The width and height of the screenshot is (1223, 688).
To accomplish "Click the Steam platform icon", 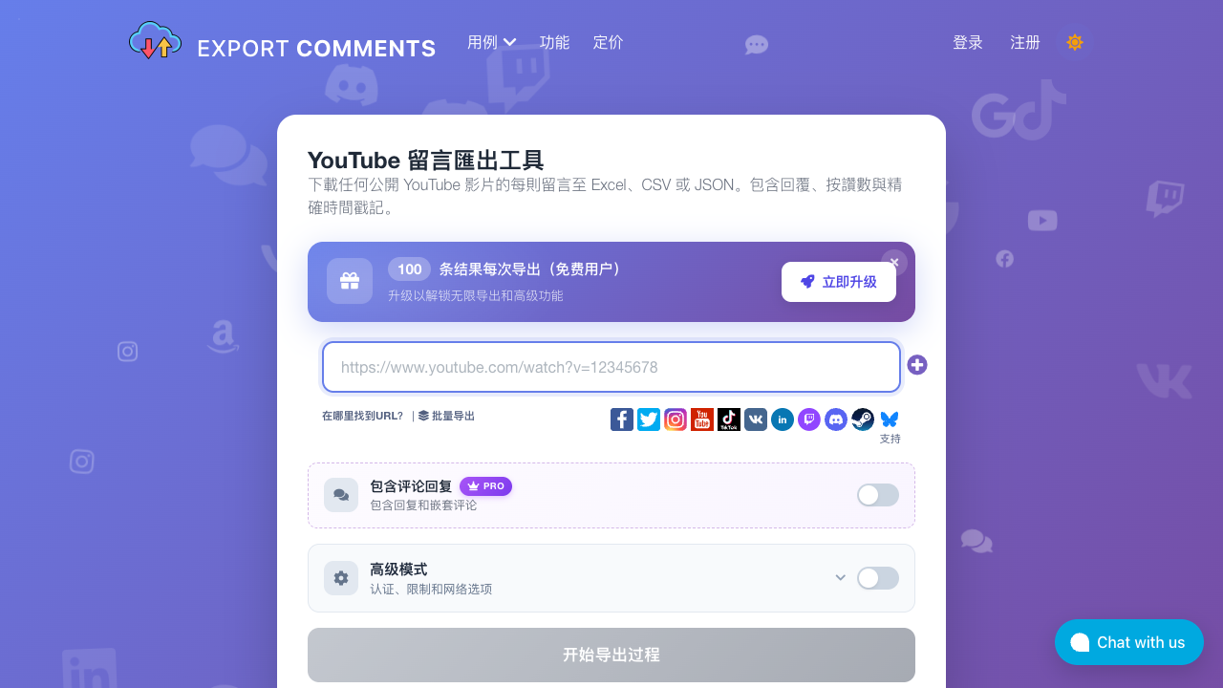I will pos(863,419).
